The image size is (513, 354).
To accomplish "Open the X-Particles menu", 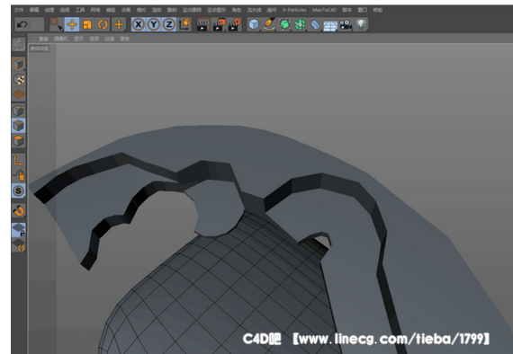I will pyautogui.click(x=294, y=10).
